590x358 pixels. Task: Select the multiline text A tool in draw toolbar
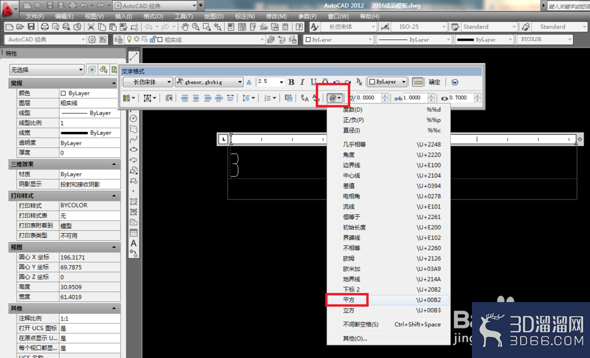click(133, 243)
